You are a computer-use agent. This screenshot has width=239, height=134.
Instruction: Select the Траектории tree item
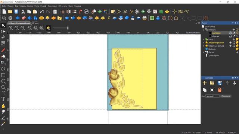tap(213, 55)
